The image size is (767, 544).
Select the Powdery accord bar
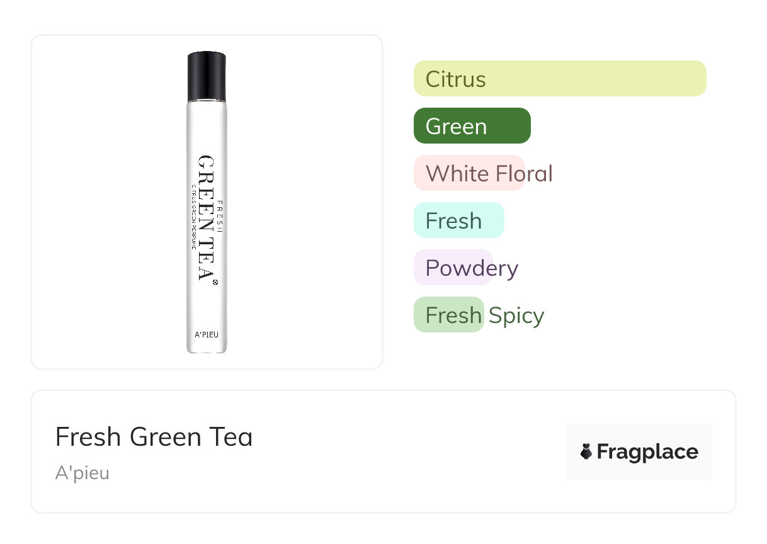[453, 268]
